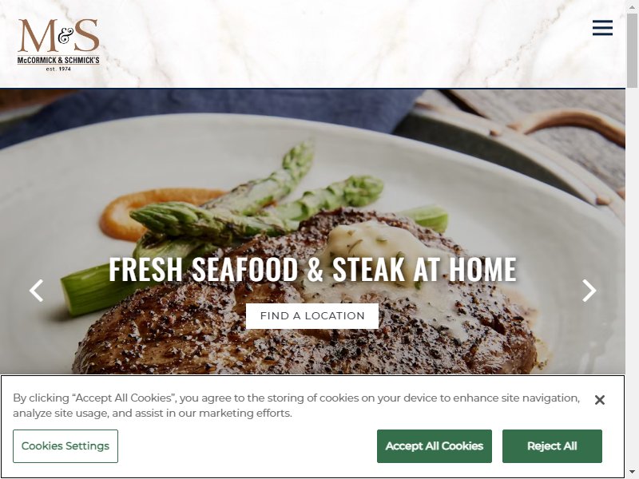
Task: Click the marble header background area
Action: click(x=326, y=44)
